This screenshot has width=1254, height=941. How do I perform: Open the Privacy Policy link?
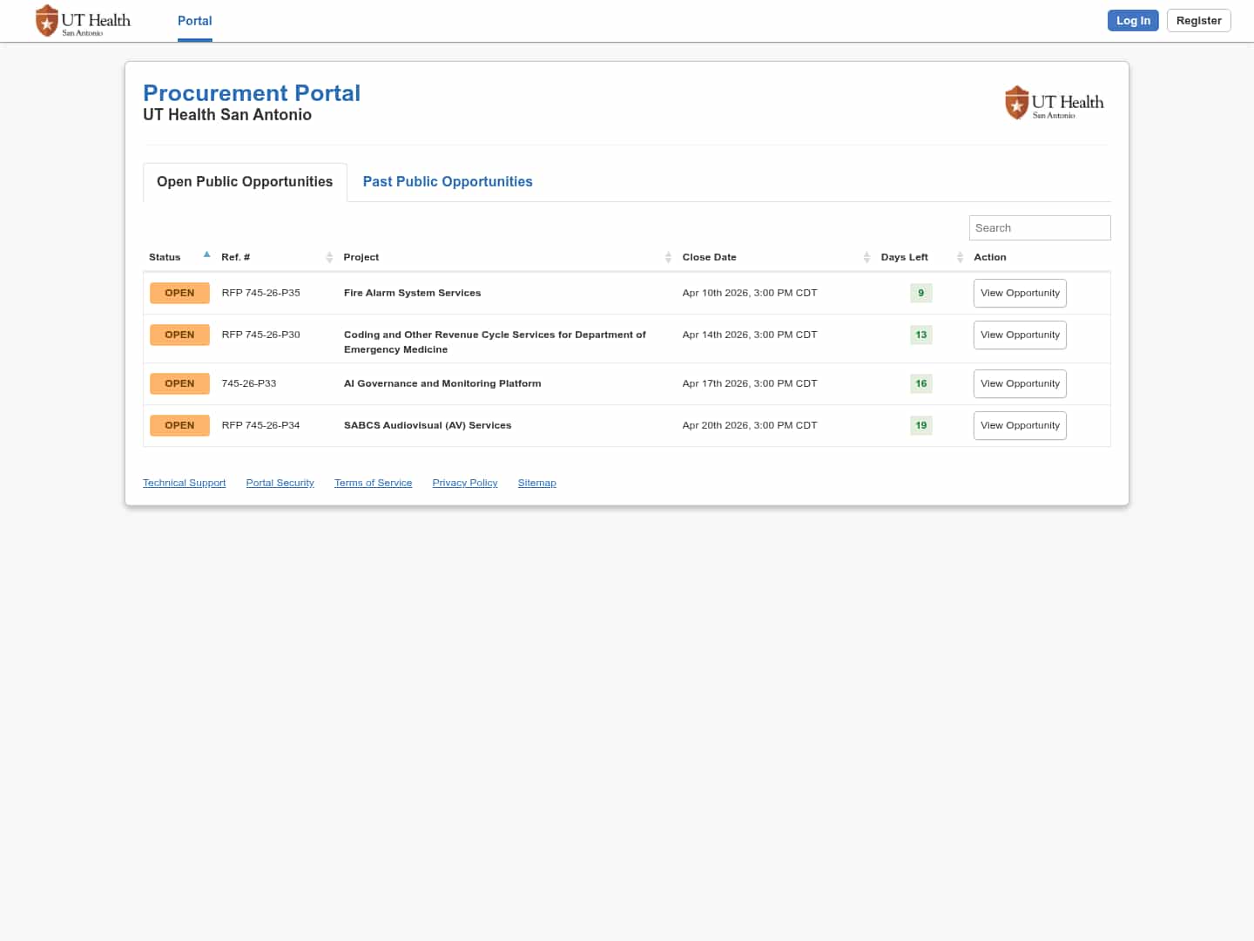click(x=464, y=483)
